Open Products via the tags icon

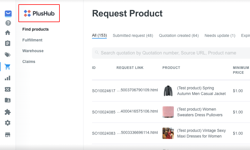point(8,55)
